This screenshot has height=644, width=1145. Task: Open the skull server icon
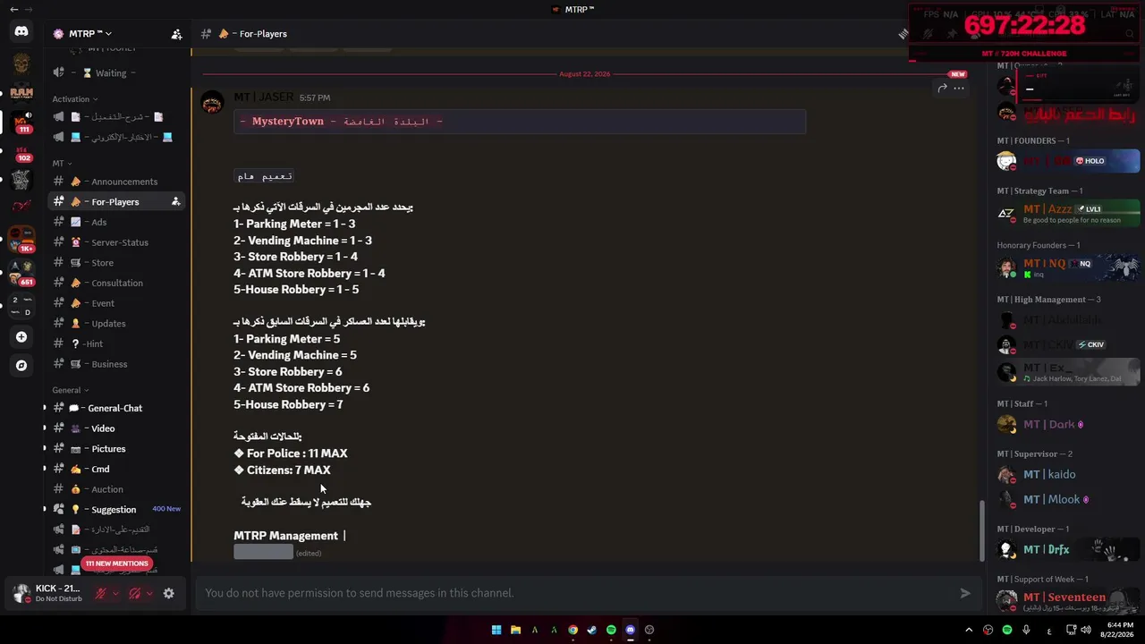pos(21,63)
